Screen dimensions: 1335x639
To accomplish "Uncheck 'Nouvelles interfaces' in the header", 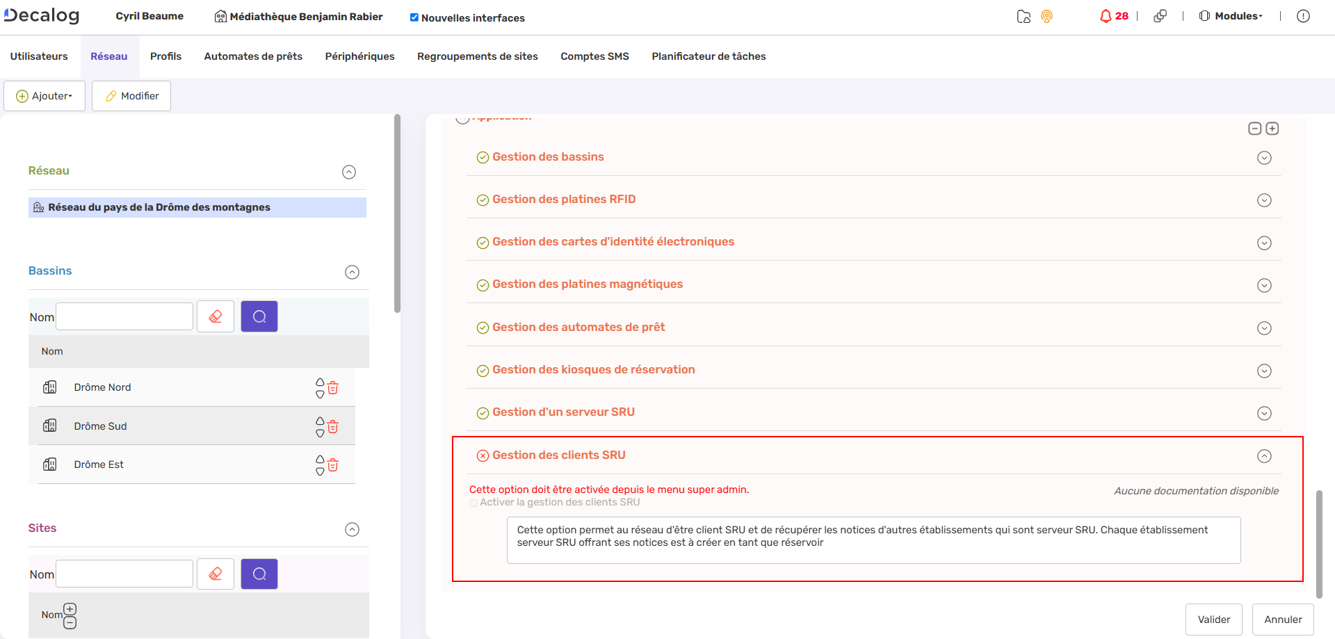I will (x=413, y=18).
